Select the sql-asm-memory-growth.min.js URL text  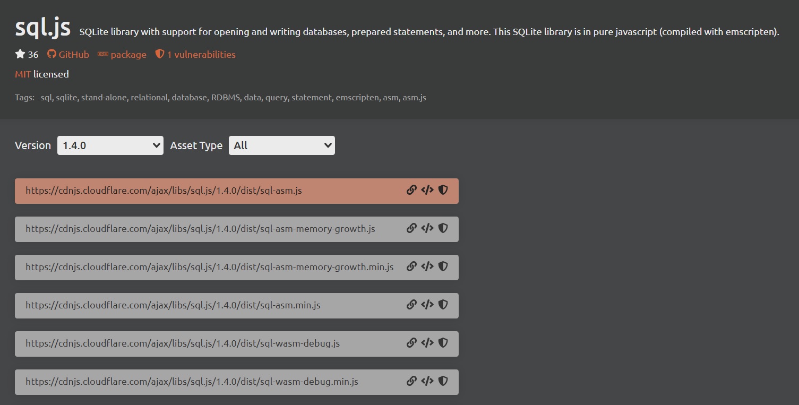(210, 266)
